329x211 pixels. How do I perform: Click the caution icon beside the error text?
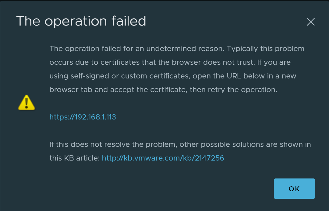click(27, 103)
